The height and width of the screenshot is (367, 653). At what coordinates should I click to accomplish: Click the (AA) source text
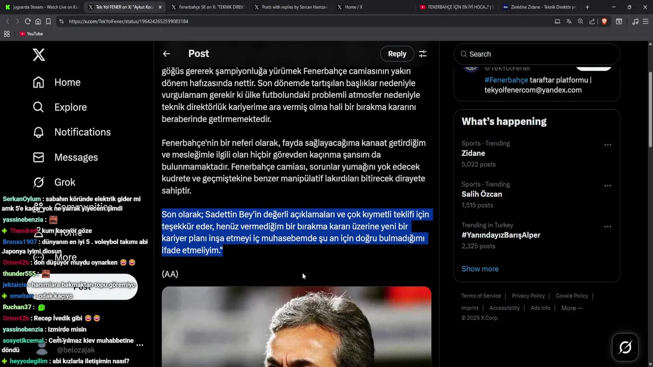(x=170, y=274)
